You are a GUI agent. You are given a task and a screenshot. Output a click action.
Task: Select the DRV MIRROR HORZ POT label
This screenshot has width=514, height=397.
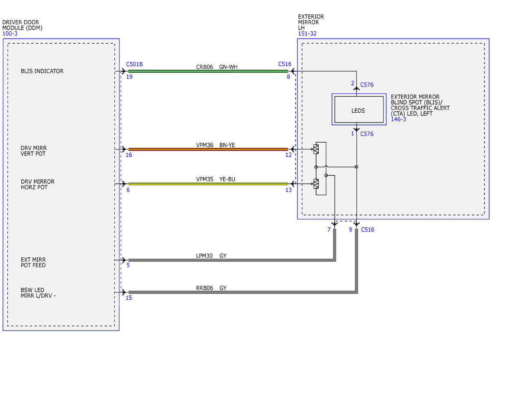click(x=38, y=185)
